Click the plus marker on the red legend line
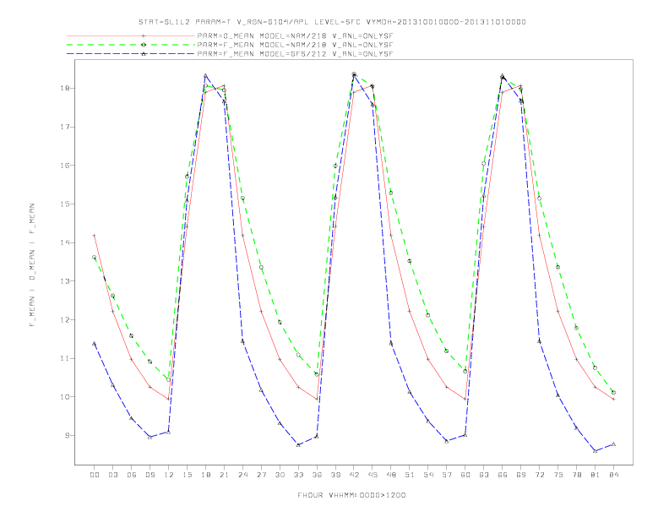Image resolution: width=669 pixels, height=517 pixels. point(144,35)
